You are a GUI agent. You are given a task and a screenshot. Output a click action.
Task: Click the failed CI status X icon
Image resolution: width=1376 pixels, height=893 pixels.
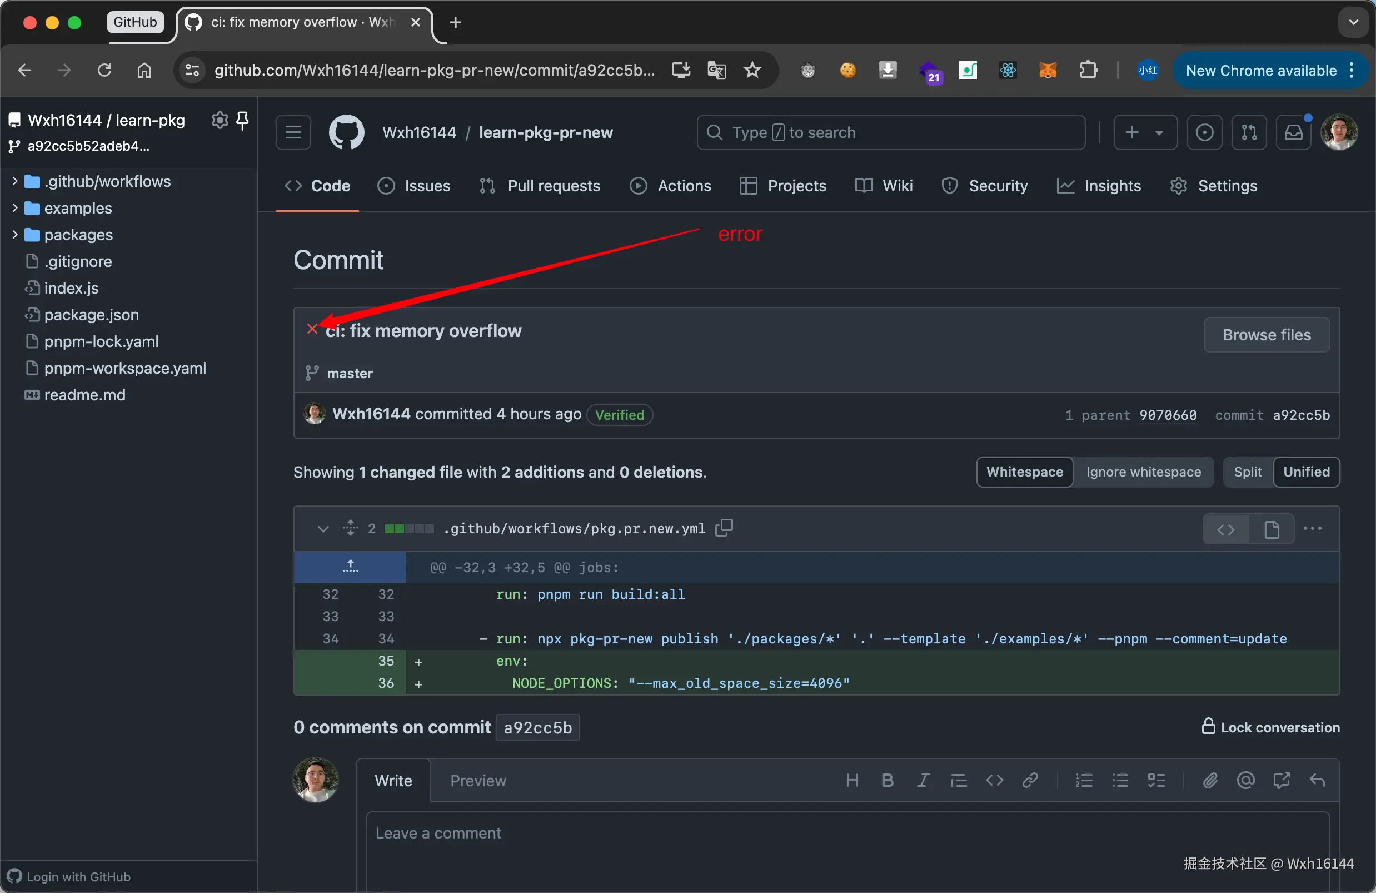[x=312, y=329]
